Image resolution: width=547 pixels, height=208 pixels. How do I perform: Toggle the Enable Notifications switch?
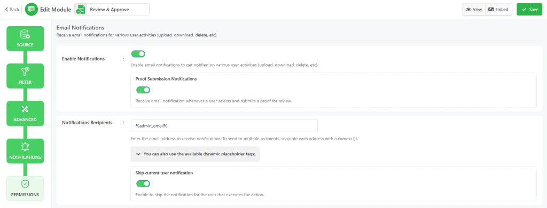point(138,54)
